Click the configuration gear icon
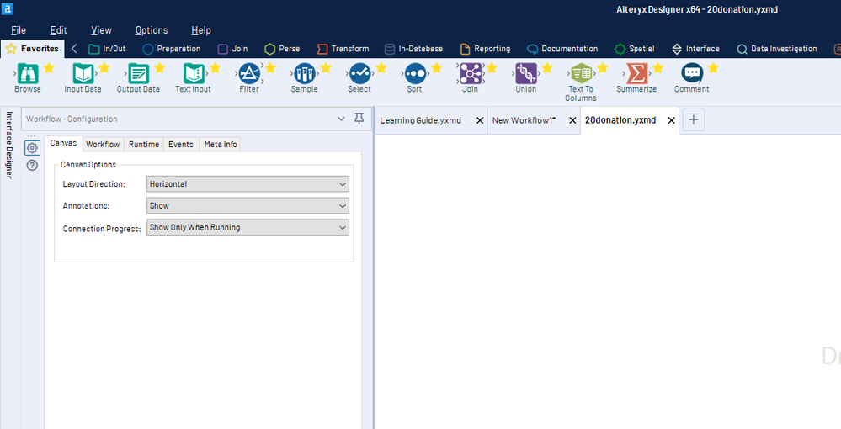The image size is (841, 429). (x=32, y=148)
